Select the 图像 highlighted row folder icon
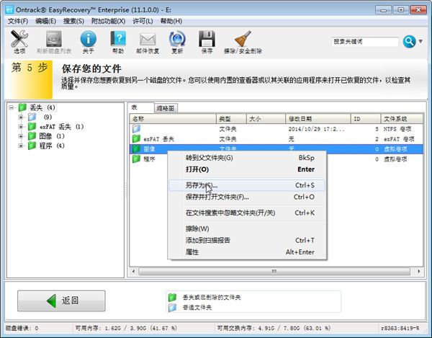Viewport: 432px width, 338px height. [x=136, y=149]
